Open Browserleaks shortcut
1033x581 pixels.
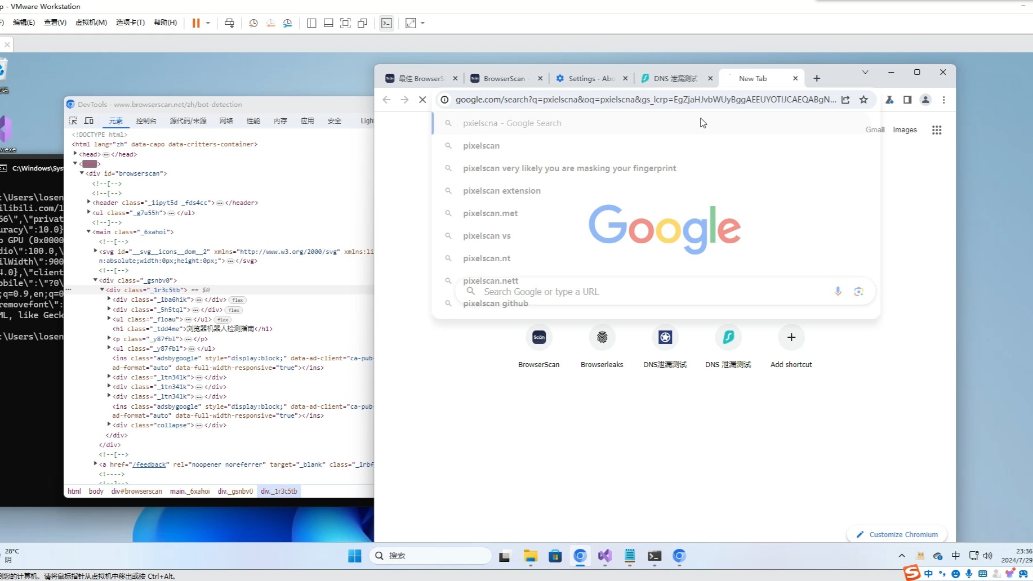[x=602, y=347]
